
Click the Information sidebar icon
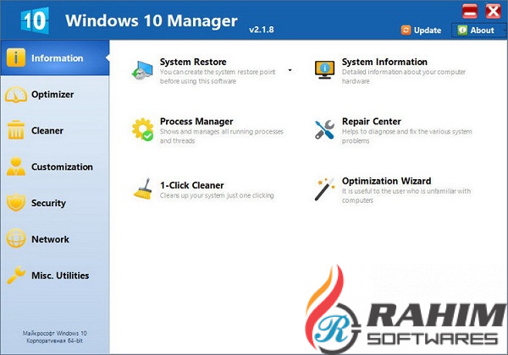(15, 57)
